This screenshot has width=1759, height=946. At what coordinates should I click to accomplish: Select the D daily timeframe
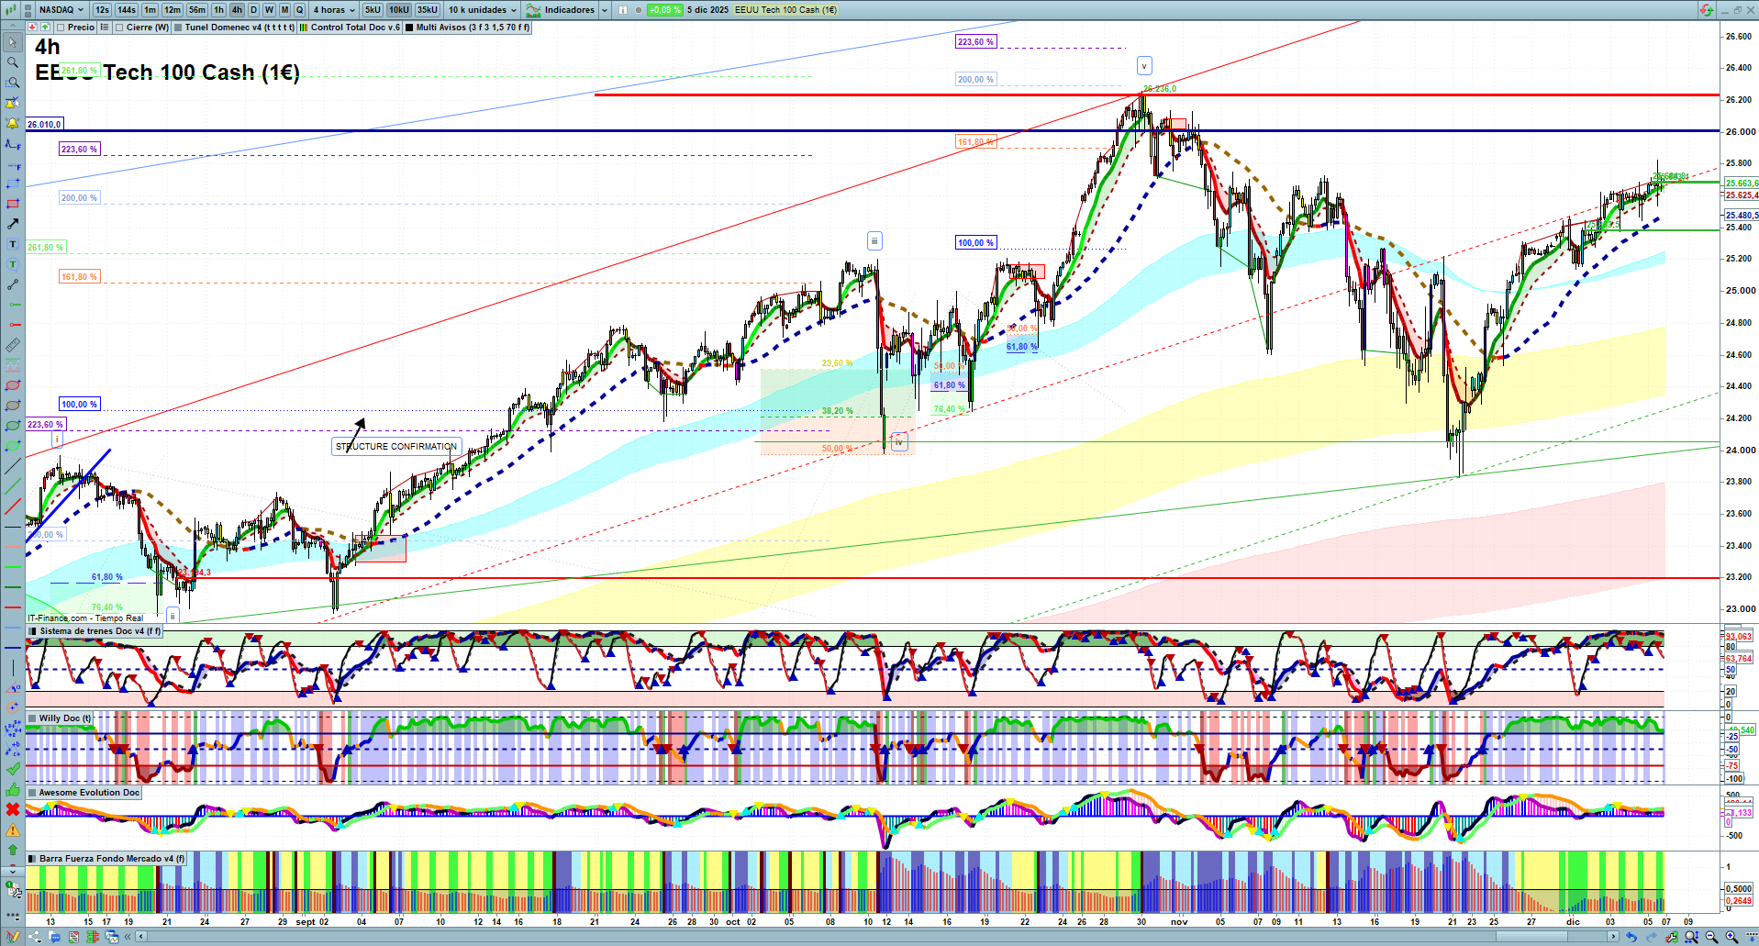click(253, 10)
